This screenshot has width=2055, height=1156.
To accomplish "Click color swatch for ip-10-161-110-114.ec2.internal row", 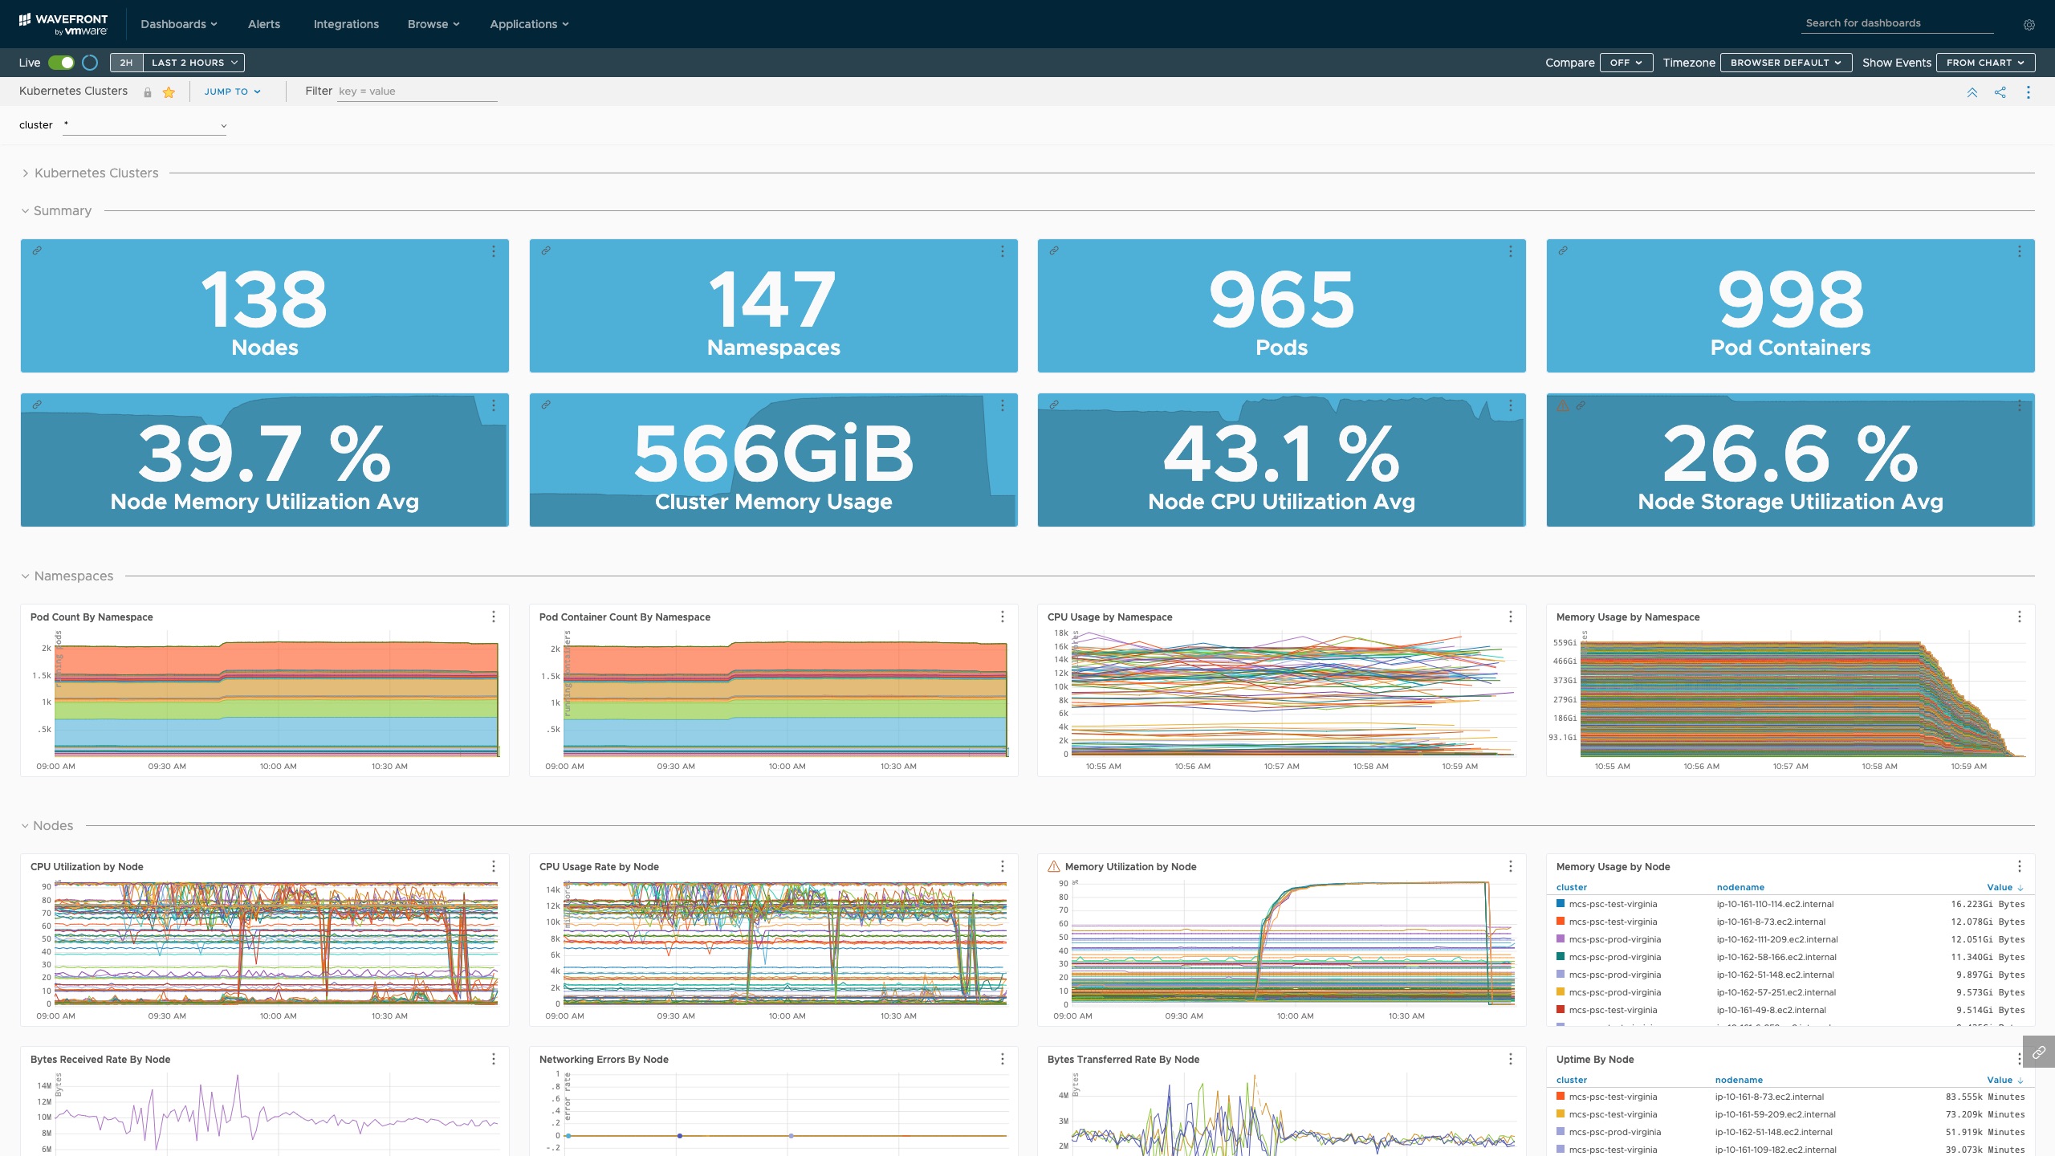I will pyautogui.click(x=1561, y=903).
